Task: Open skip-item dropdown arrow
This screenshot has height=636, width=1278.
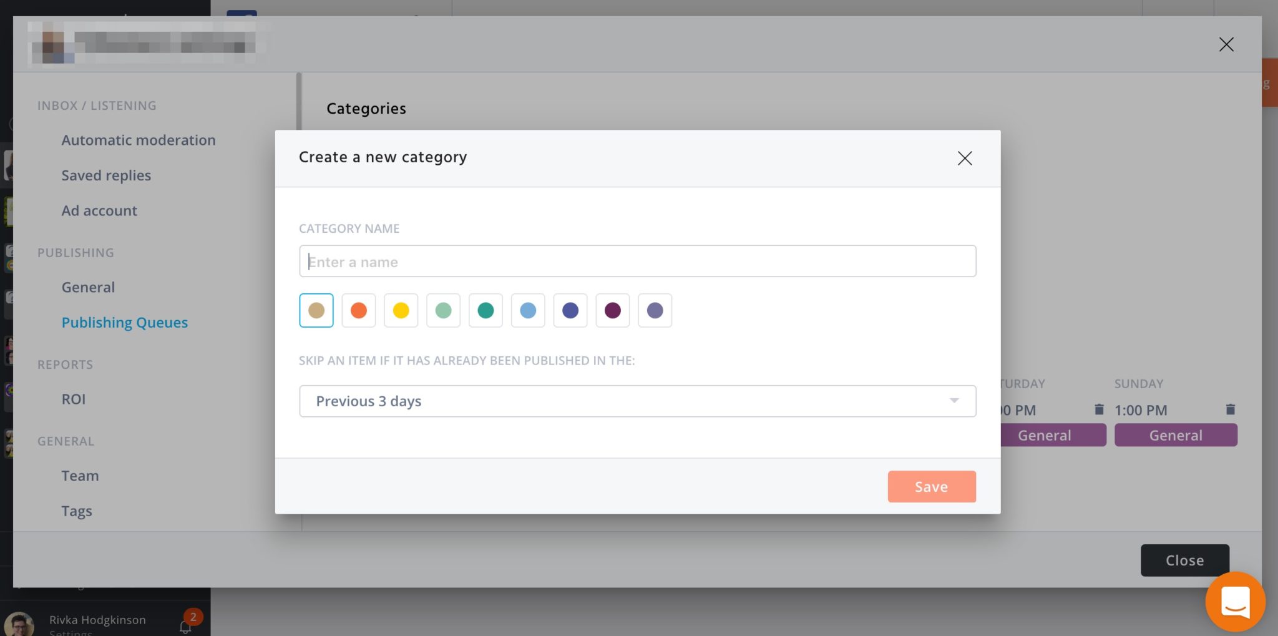Action: [x=954, y=401]
